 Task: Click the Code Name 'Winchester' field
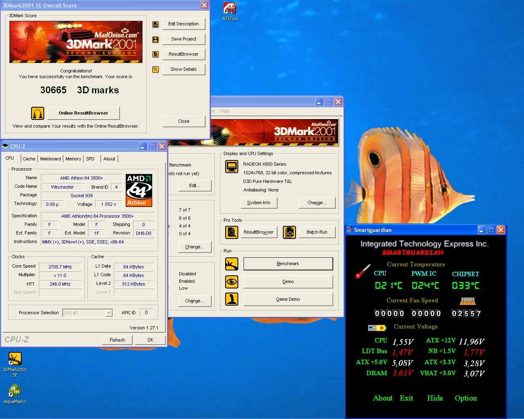63,187
